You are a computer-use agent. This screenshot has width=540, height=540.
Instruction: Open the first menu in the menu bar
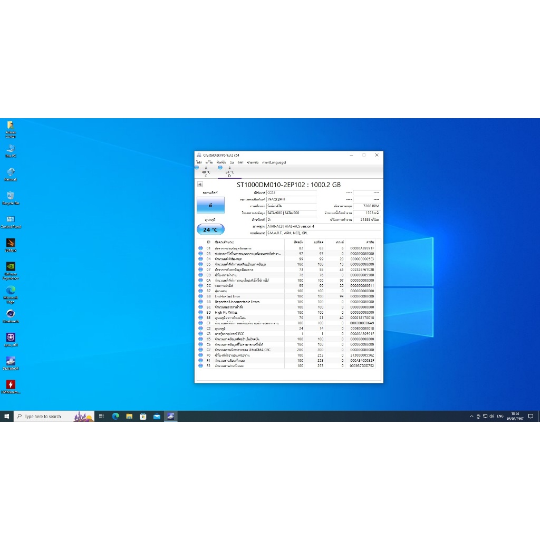[199, 162]
